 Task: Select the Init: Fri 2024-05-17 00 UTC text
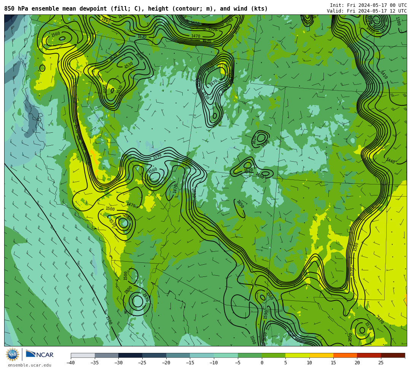(x=368, y=5)
